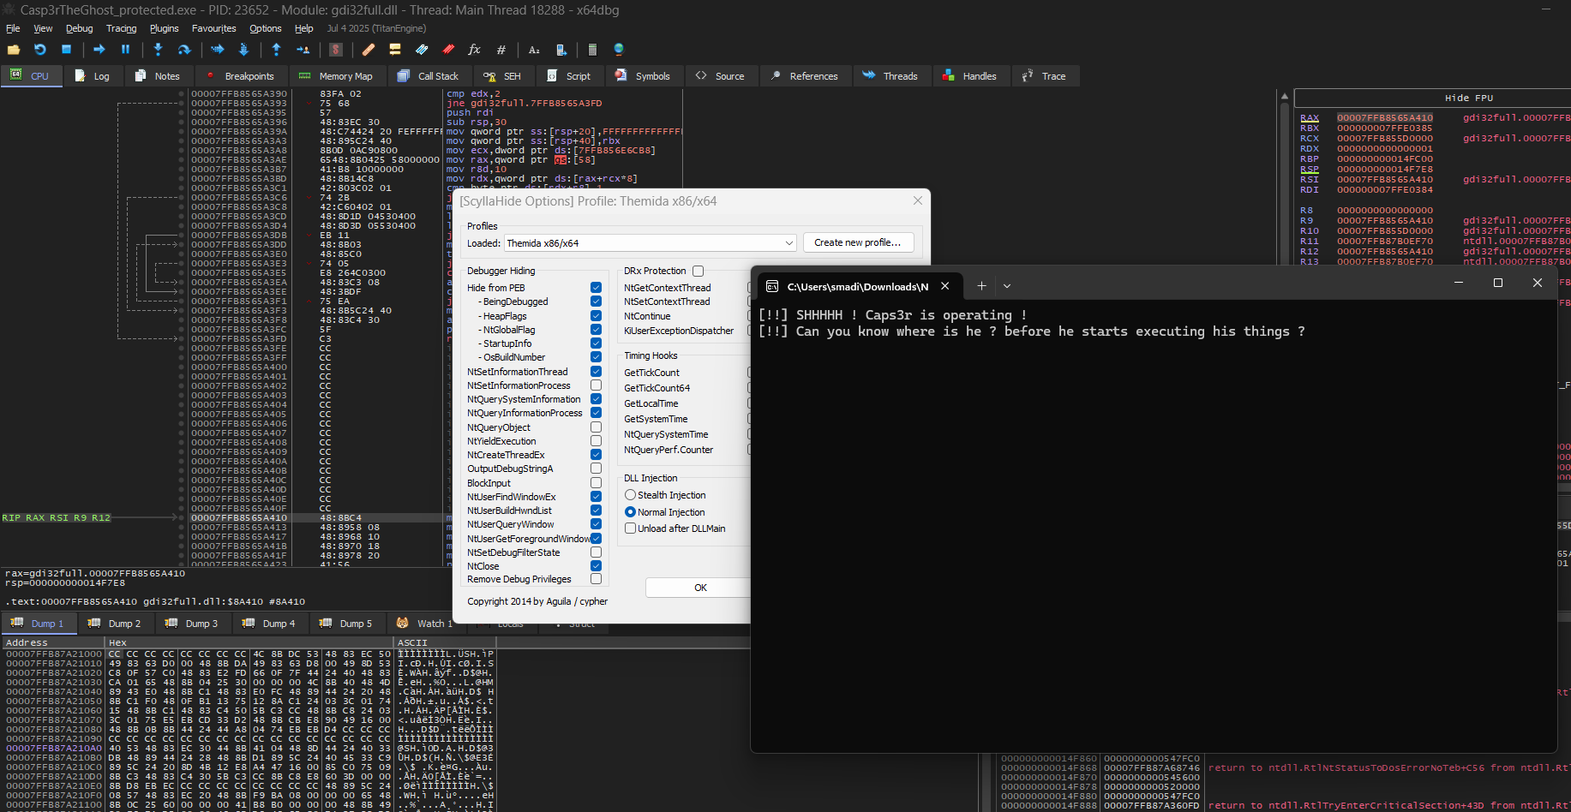
Task: Toggle the NtClose checkbox
Action: pos(596,566)
